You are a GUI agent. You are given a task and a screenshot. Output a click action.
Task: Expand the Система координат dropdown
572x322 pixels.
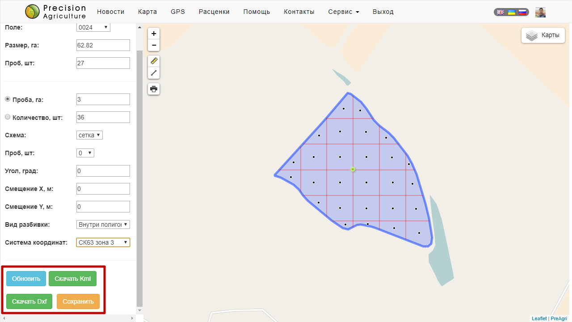[x=103, y=242]
